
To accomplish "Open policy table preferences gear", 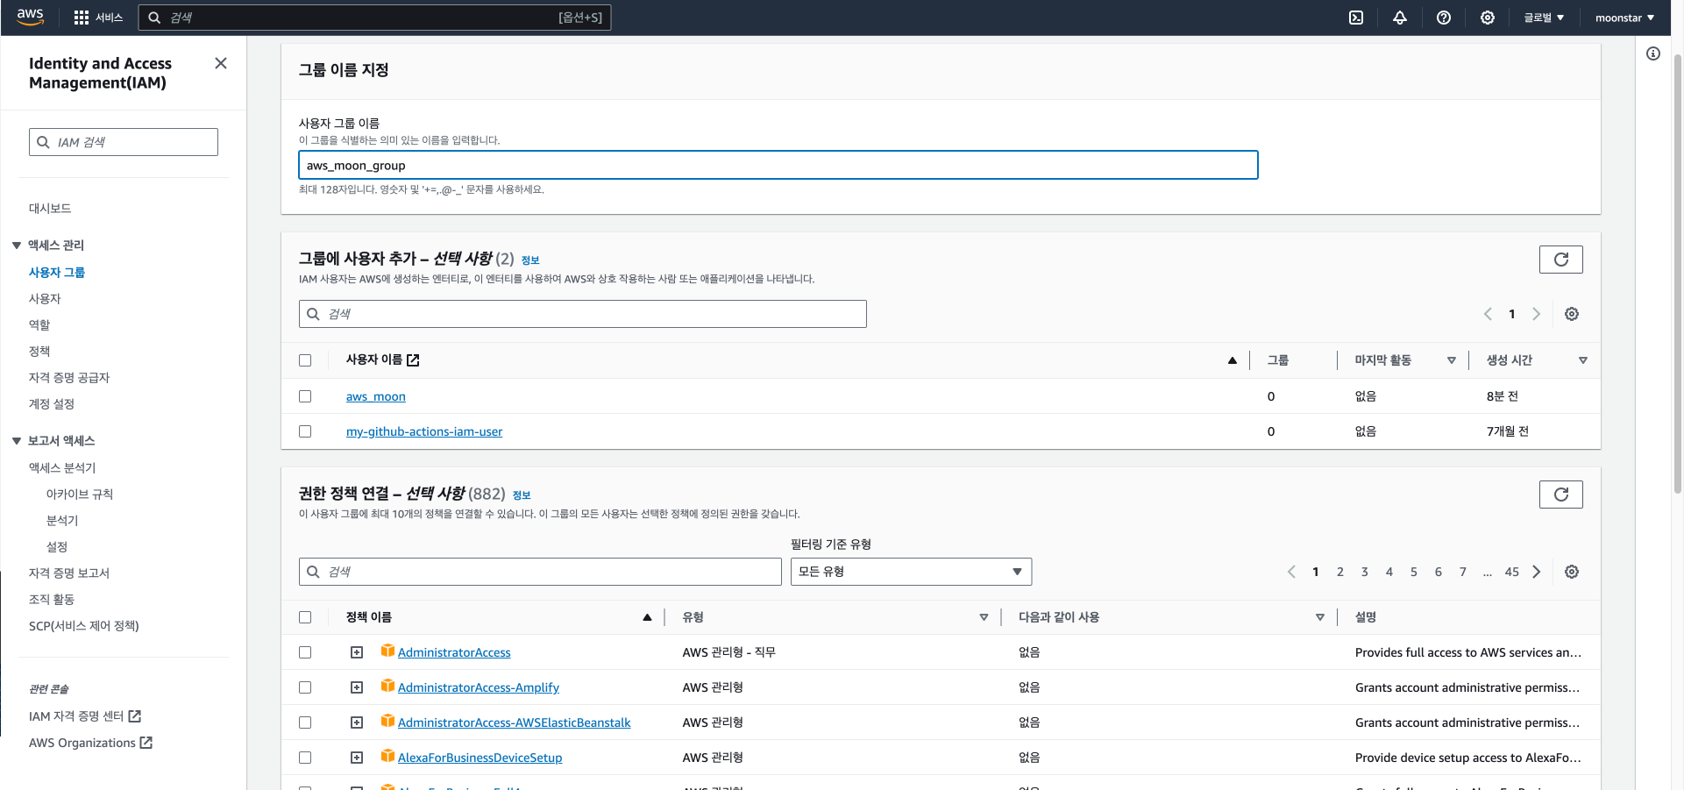I will 1572,572.
